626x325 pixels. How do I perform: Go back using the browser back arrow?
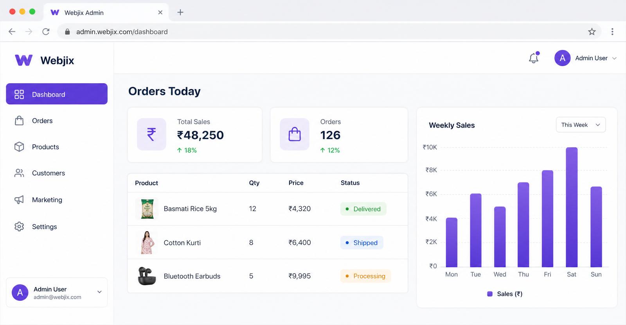click(x=12, y=32)
